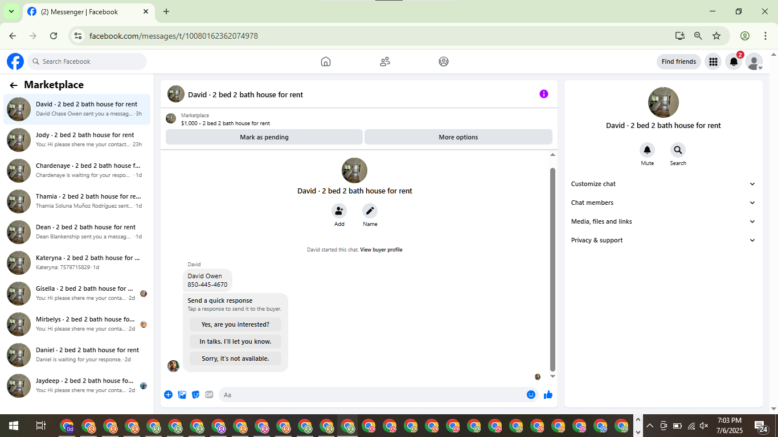Image resolution: width=778 pixels, height=437 pixels.
Task: Click the Facebook logo icon
Action: click(x=15, y=61)
